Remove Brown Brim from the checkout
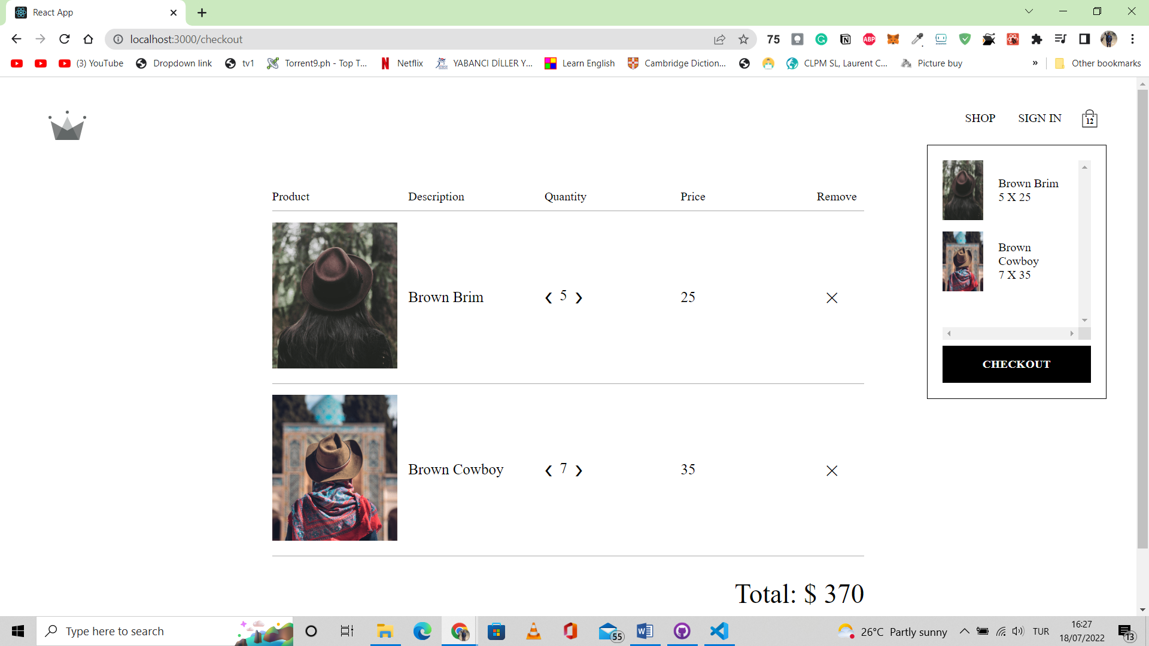 (x=832, y=298)
